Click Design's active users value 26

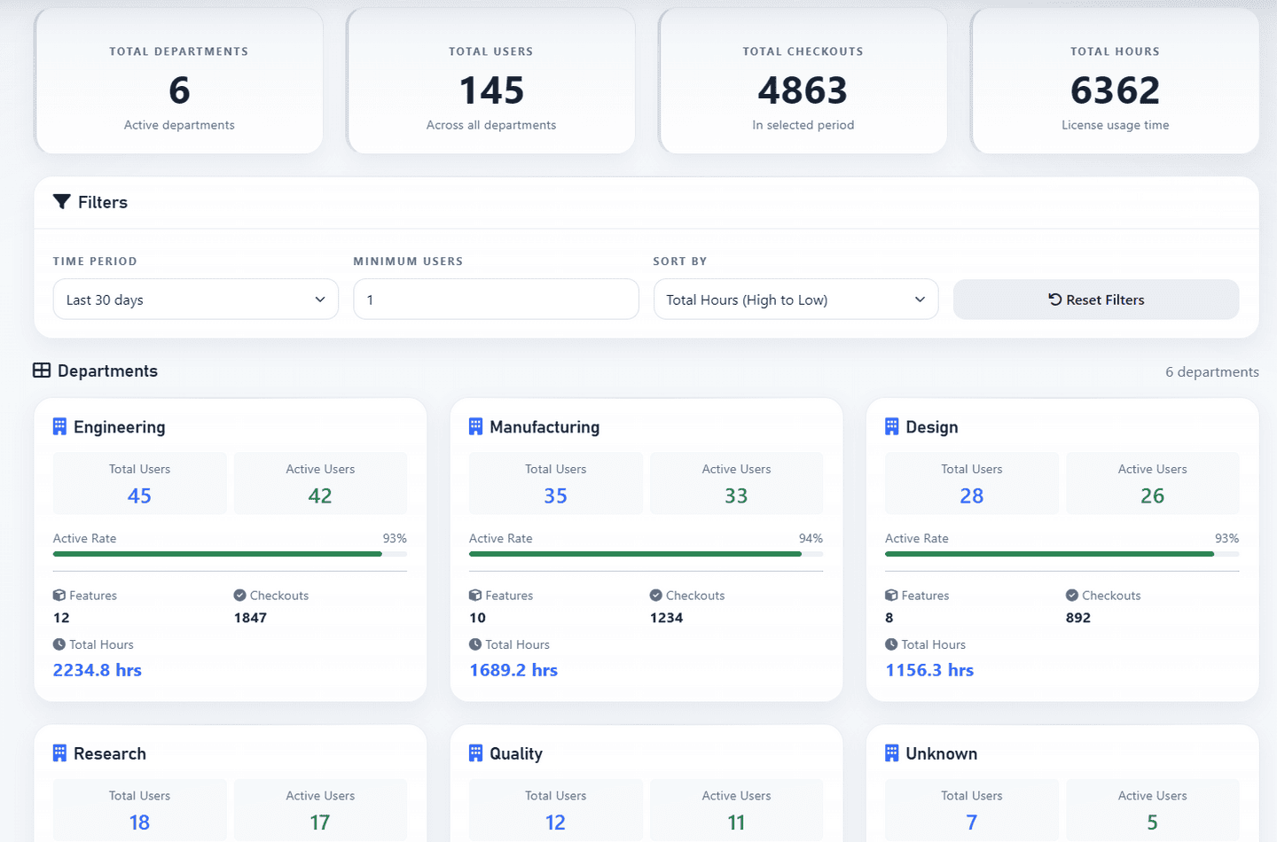pos(1152,495)
